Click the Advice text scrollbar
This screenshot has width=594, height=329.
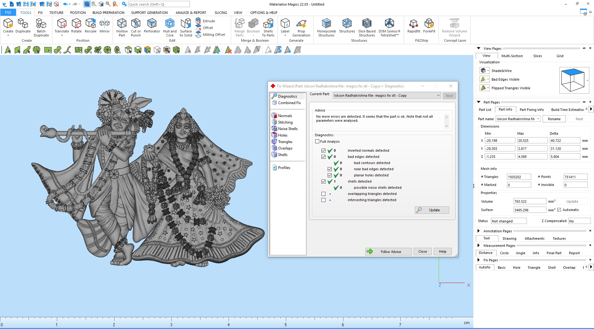click(x=446, y=121)
